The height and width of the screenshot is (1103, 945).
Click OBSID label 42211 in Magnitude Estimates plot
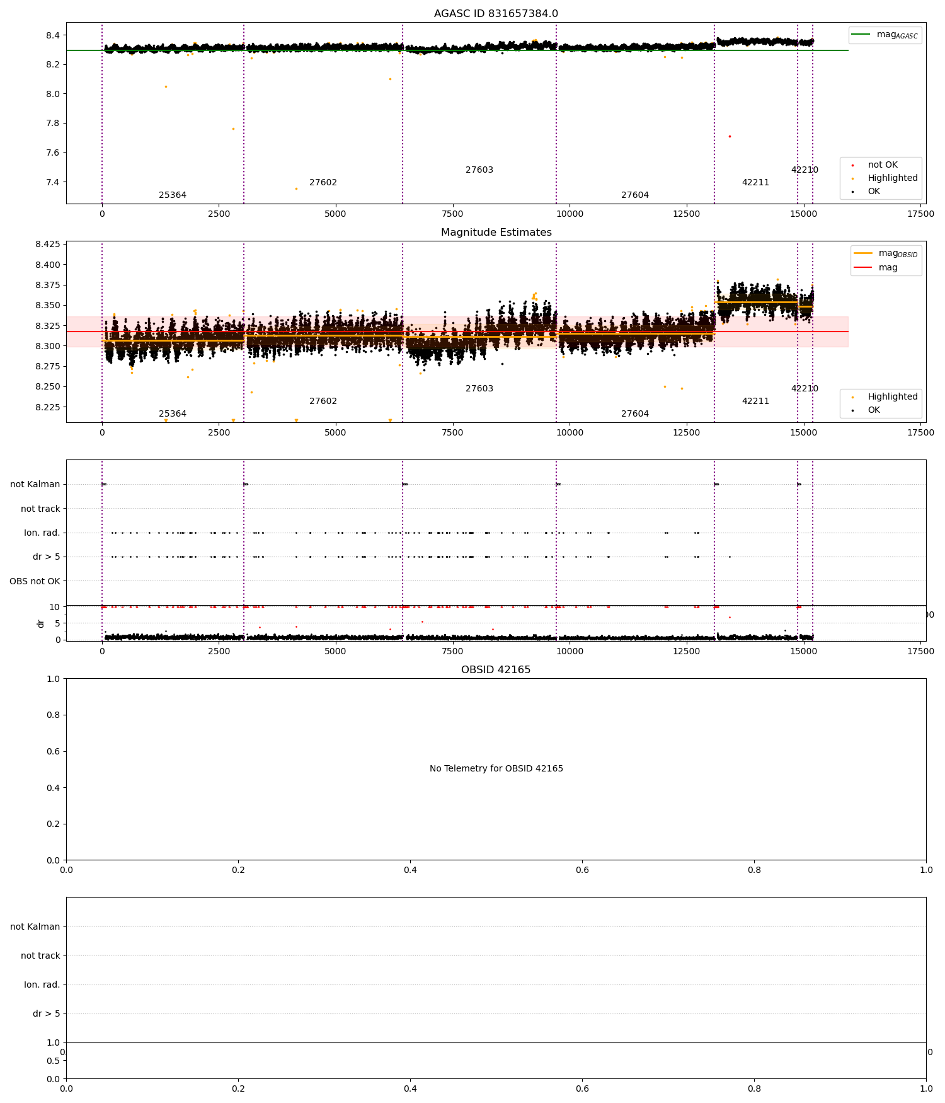tap(755, 401)
